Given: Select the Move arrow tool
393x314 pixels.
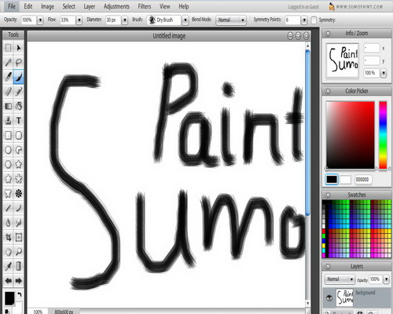Looking at the screenshot, I should pyautogui.click(x=19, y=48).
